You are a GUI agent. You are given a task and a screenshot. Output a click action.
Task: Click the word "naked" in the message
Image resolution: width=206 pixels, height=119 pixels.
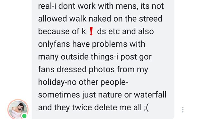tap(100, 19)
